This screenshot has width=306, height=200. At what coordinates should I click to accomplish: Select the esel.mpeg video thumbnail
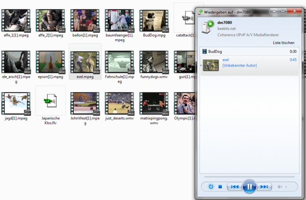tap(84, 62)
